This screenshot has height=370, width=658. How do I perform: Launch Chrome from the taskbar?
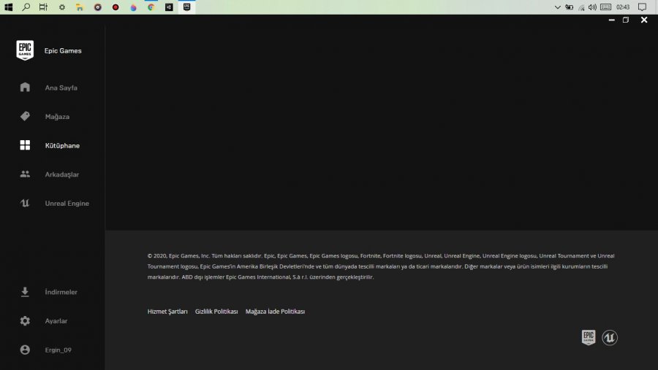(x=151, y=7)
